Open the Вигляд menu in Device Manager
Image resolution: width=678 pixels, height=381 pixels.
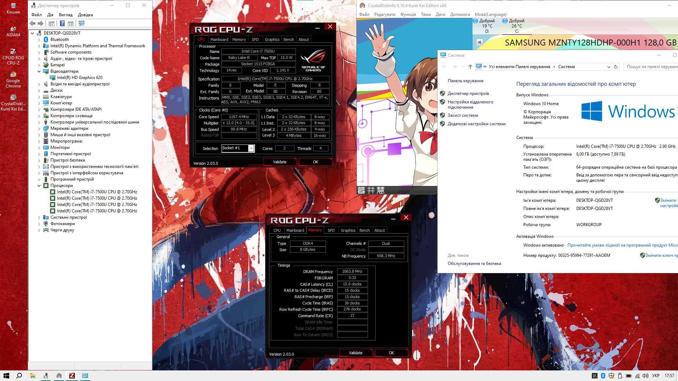point(66,15)
